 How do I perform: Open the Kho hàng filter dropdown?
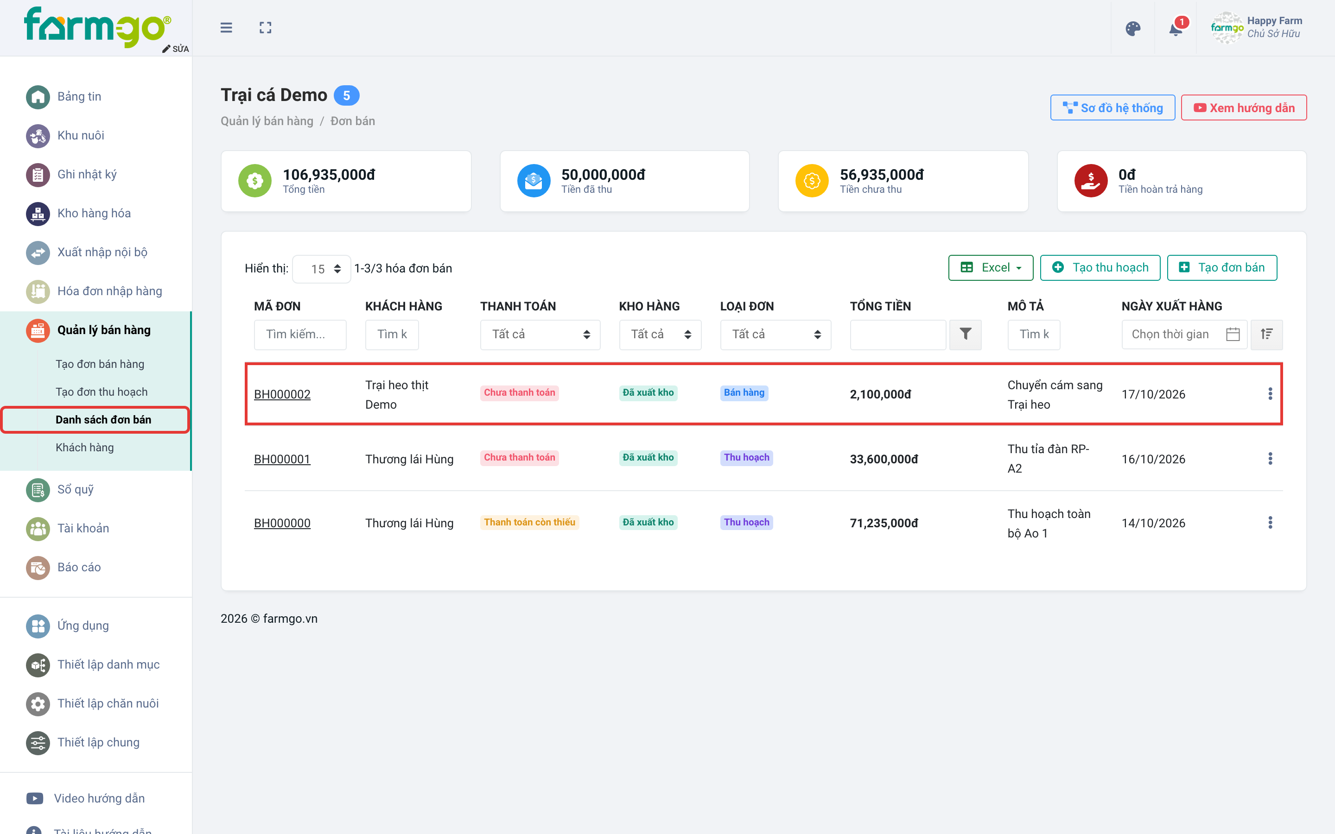[x=660, y=334]
